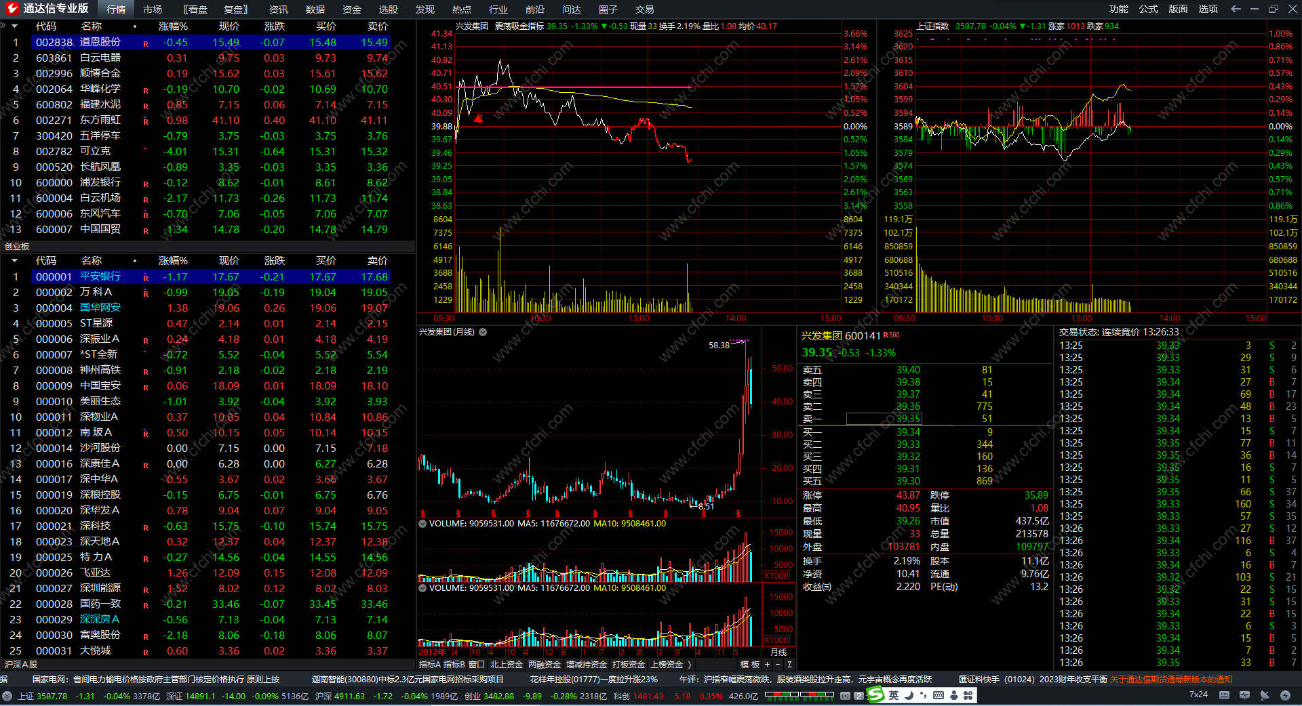Switch to the 选股 tab
Viewport: 1302px width, 706px height.
[x=389, y=9]
